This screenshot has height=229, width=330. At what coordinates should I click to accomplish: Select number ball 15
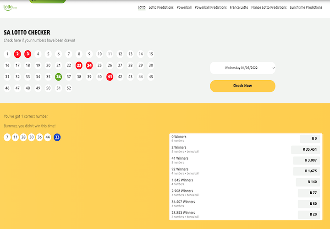(x=151, y=54)
